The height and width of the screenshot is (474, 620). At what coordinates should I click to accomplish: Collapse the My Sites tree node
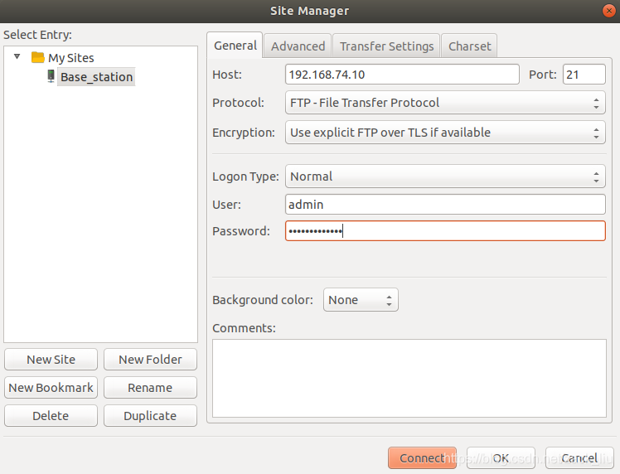tap(17, 56)
